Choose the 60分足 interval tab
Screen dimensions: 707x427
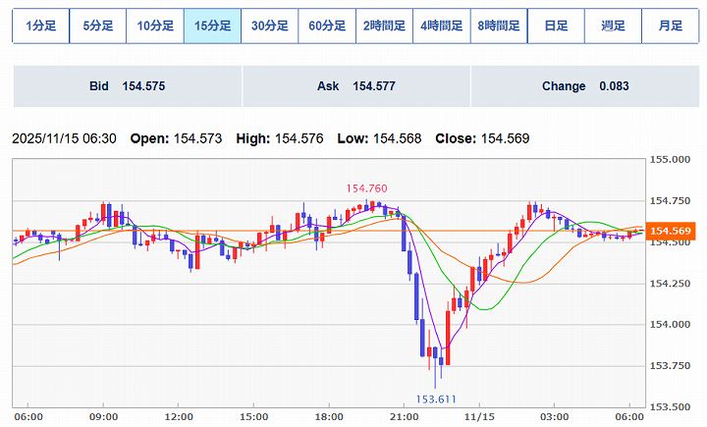(326, 26)
